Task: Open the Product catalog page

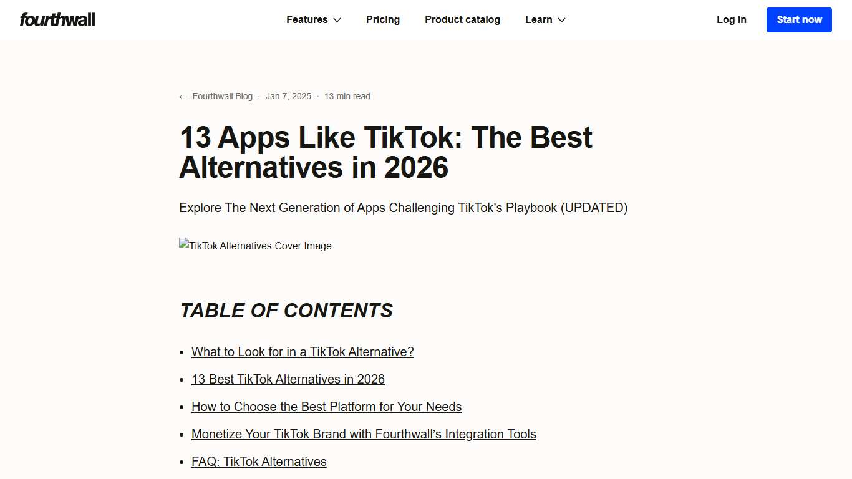Action: (462, 19)
